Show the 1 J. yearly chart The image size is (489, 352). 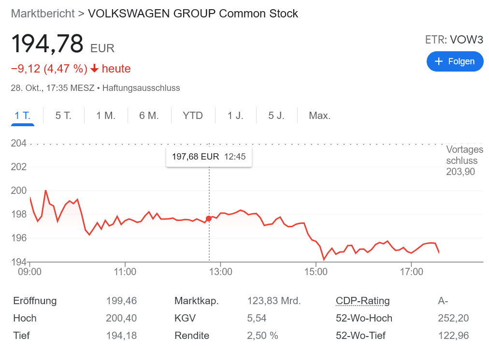click(x=236, y=116)
